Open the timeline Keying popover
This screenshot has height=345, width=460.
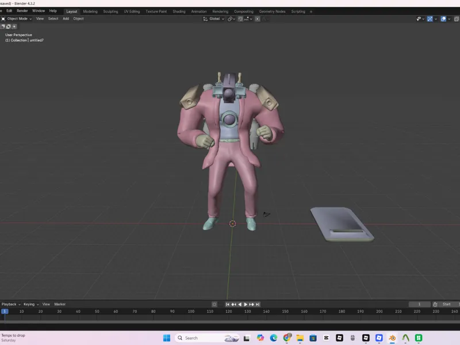coord(31,304)
